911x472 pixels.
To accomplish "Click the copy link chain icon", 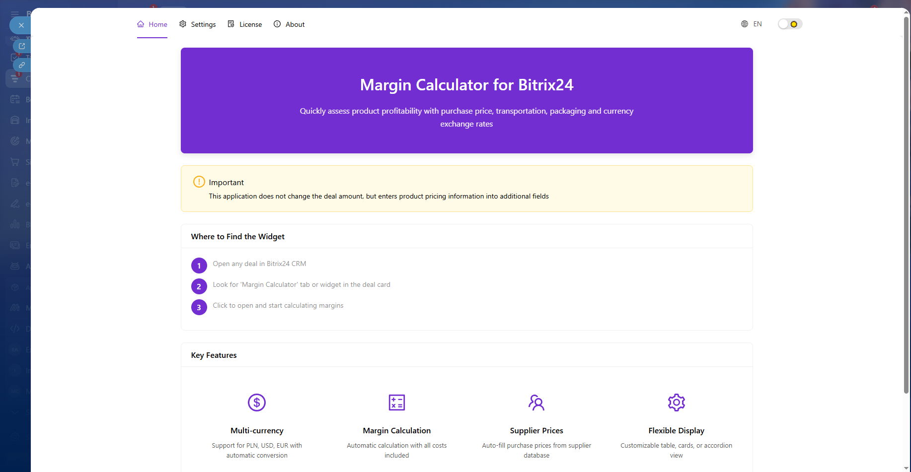I will coord(22,65).
